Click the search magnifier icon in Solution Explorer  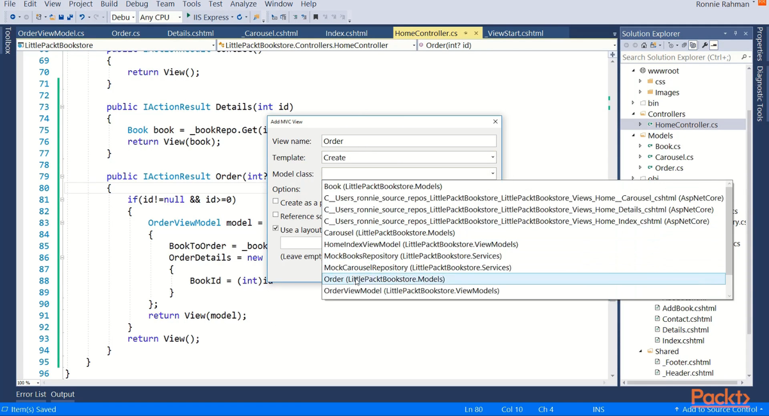click(x=743, y=57)
